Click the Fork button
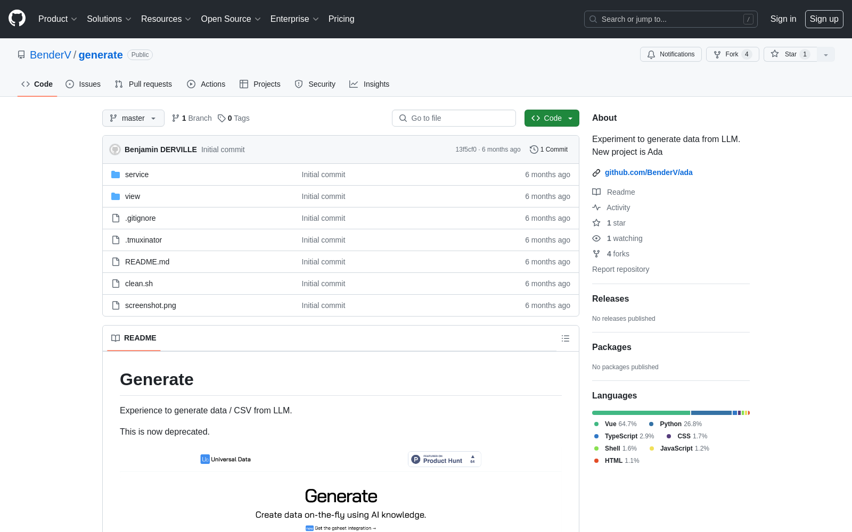This screenshot has width=852, height=532. tap(732, 54)
